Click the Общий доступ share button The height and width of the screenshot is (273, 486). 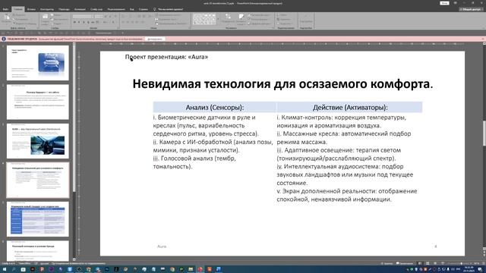coord(471,9)
